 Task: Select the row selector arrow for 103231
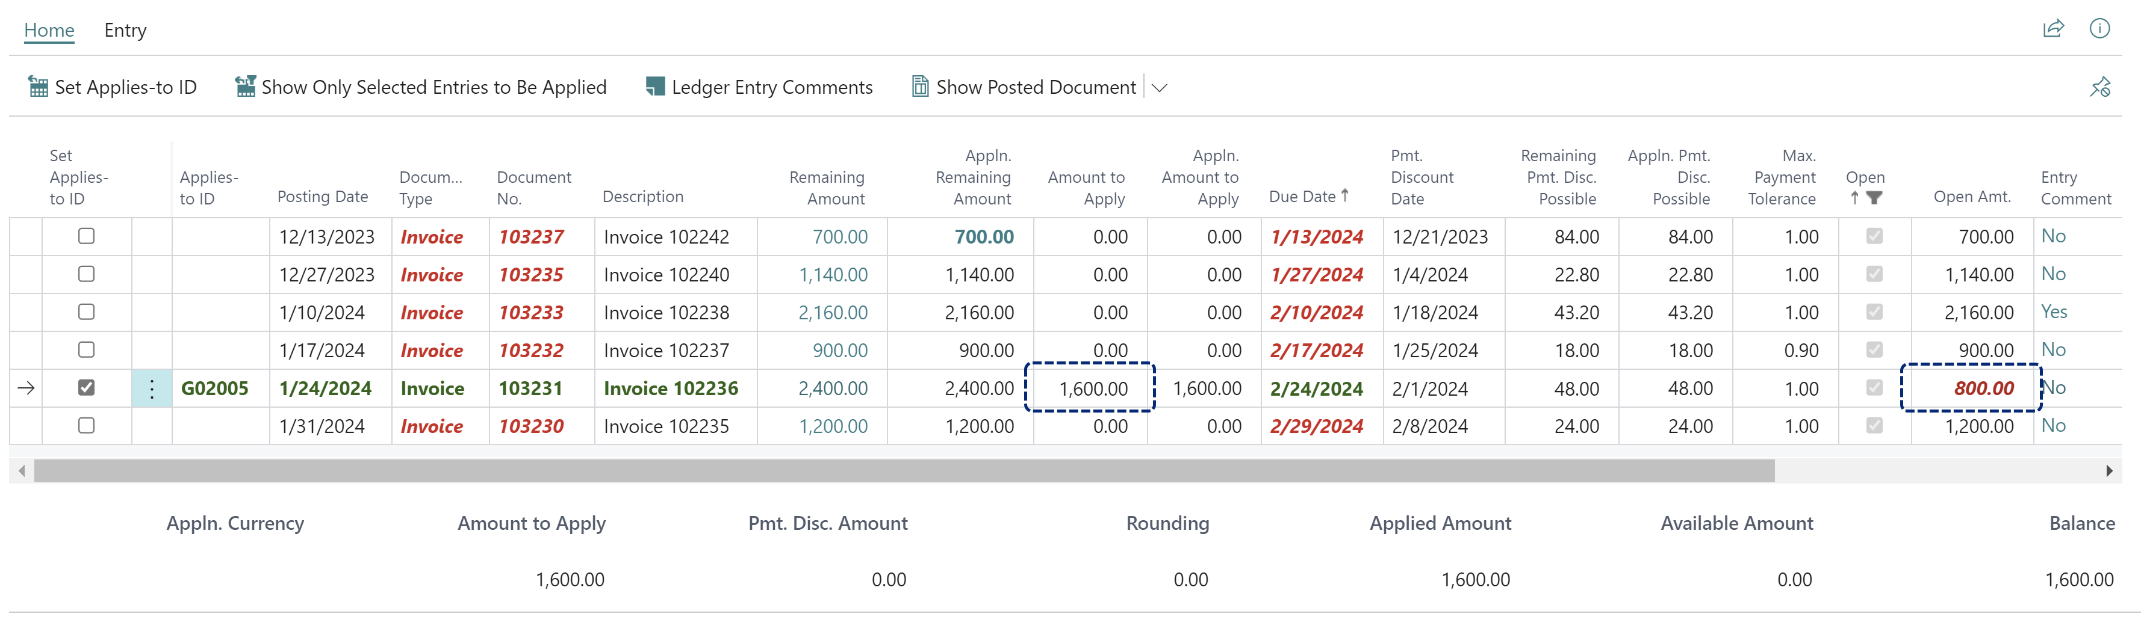(26, 388)
